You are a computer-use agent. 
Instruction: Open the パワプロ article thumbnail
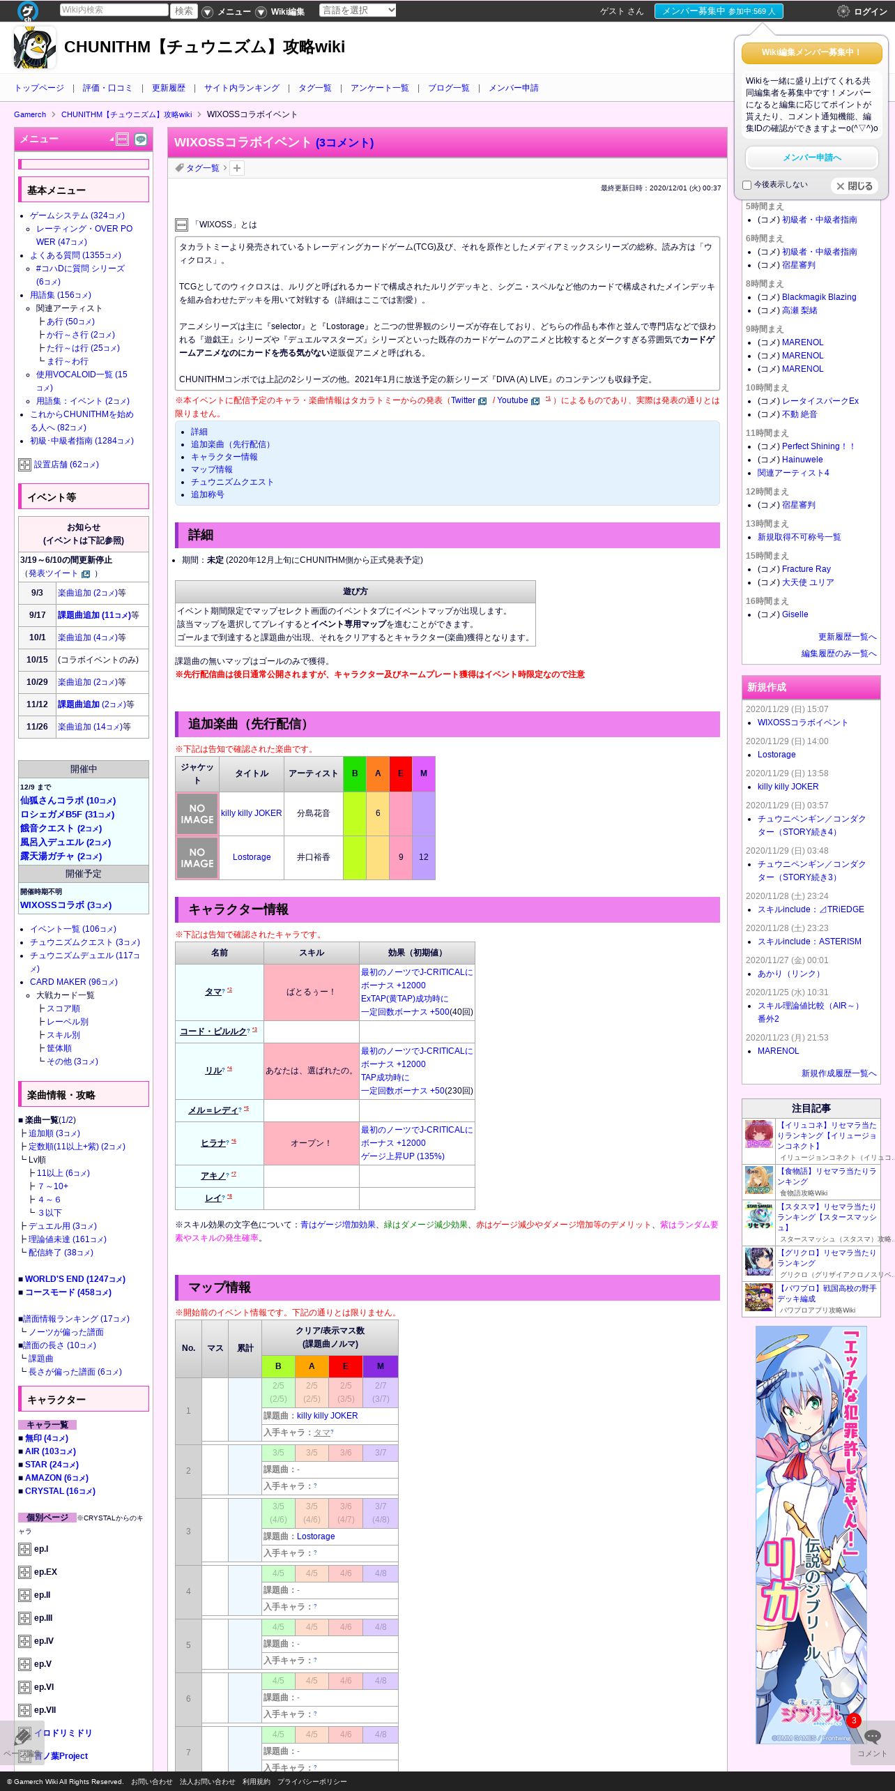pyautogui.click(x=759, y=1297)
